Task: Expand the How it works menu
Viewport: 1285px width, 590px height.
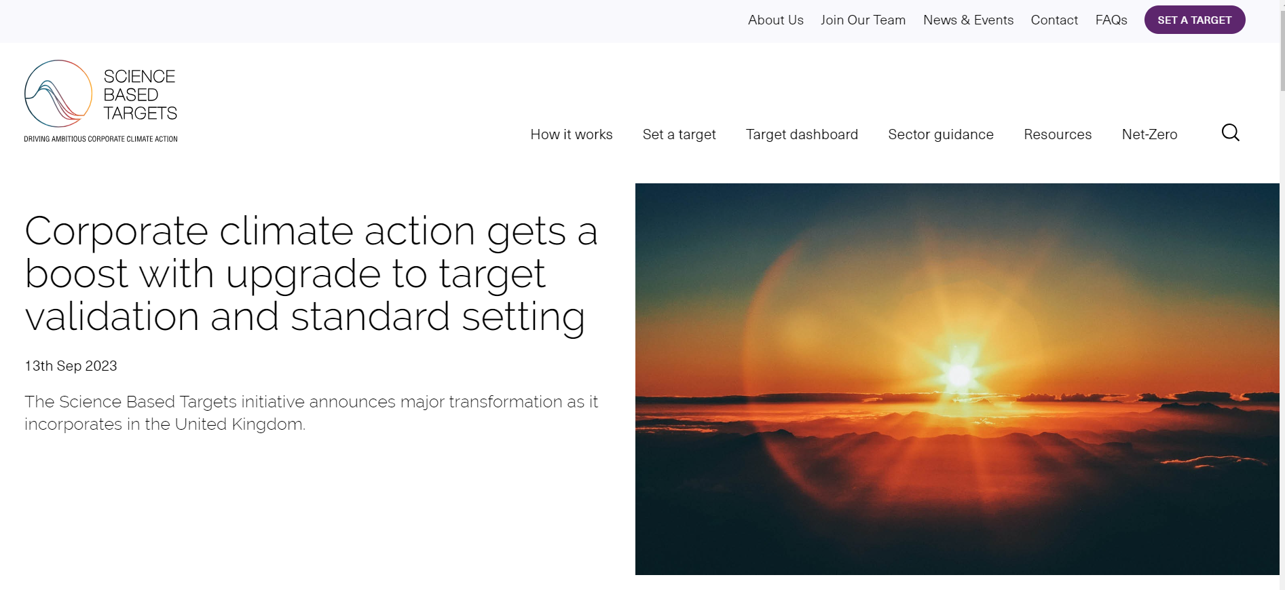Action: [571, 134]
